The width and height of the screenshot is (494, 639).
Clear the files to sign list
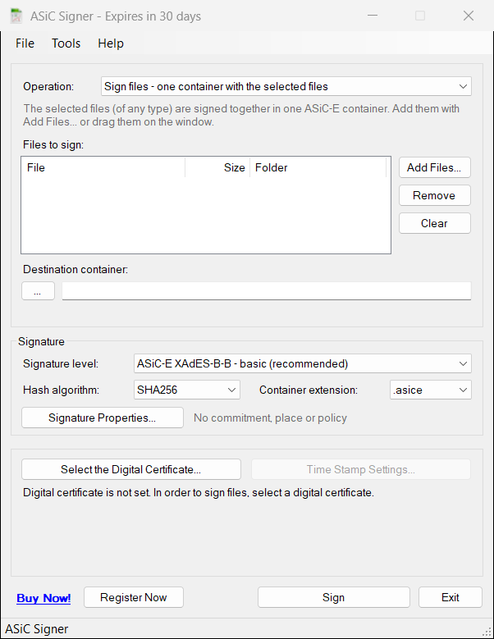[434, 223]
